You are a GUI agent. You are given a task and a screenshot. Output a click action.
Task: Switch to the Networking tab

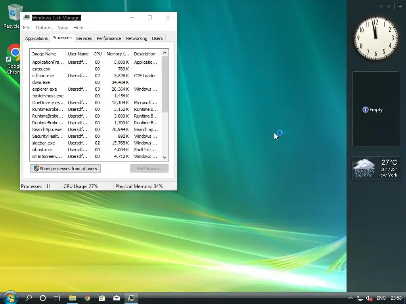tap(136, 38)
